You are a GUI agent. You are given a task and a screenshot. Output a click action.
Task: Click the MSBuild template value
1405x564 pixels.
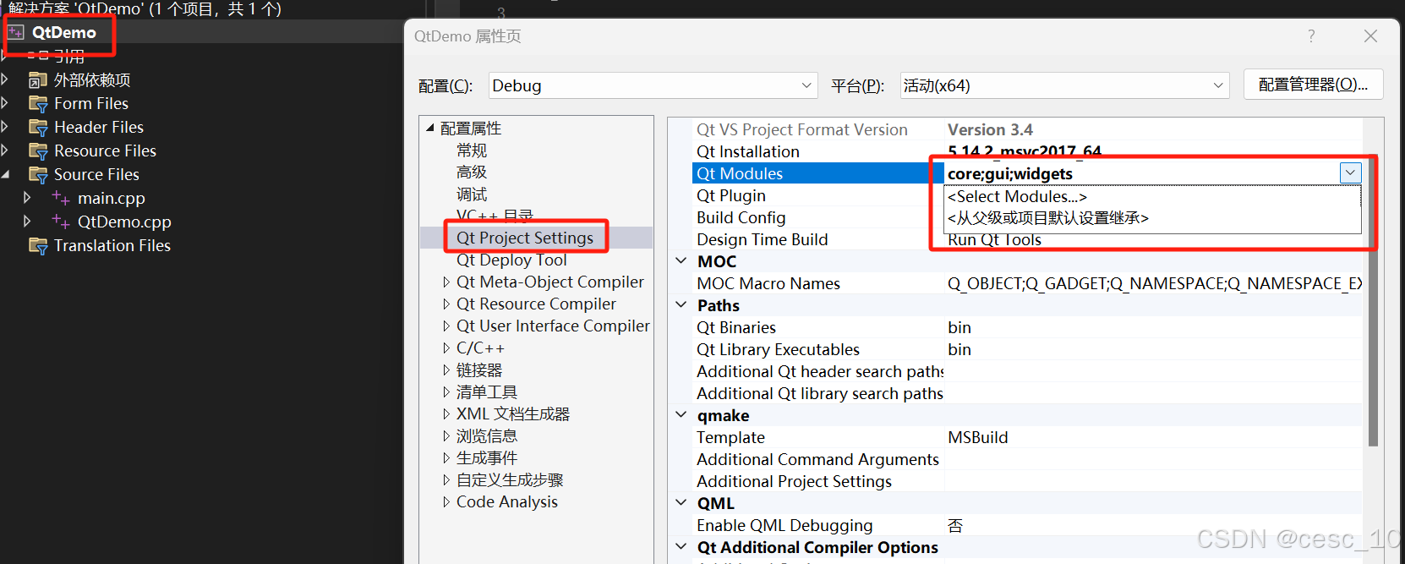pyautogui.click(x=978, y=437)
